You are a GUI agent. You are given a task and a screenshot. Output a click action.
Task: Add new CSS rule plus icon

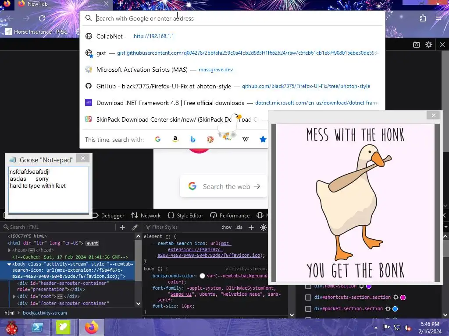(x=251, y=227)
